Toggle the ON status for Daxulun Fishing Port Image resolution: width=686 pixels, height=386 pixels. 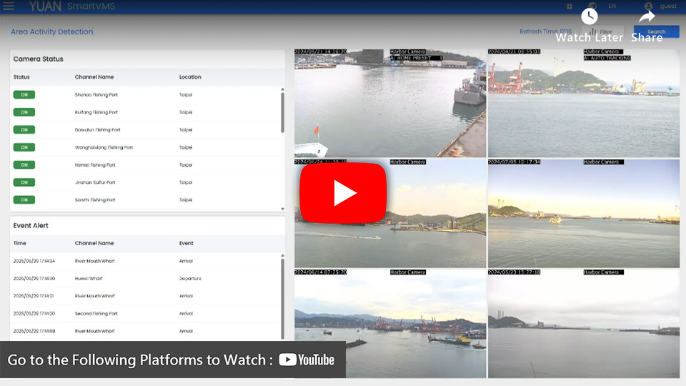(24, 130)
